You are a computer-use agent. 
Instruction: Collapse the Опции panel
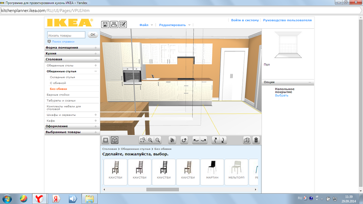[310, 82]
